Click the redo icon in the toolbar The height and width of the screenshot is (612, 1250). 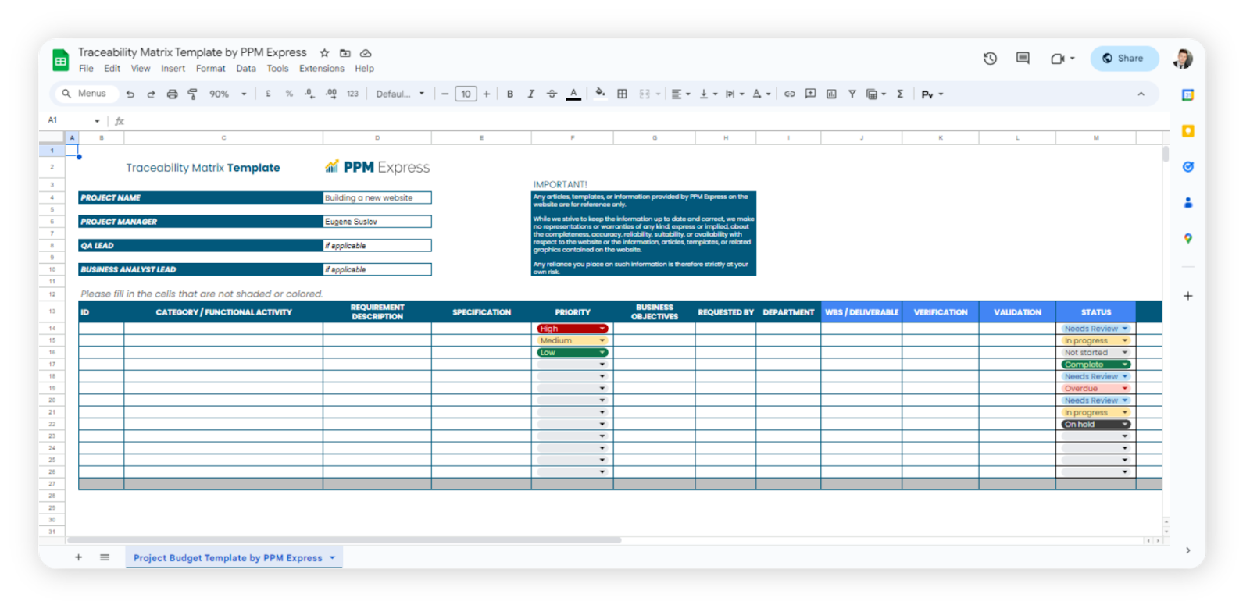point(151,94)
